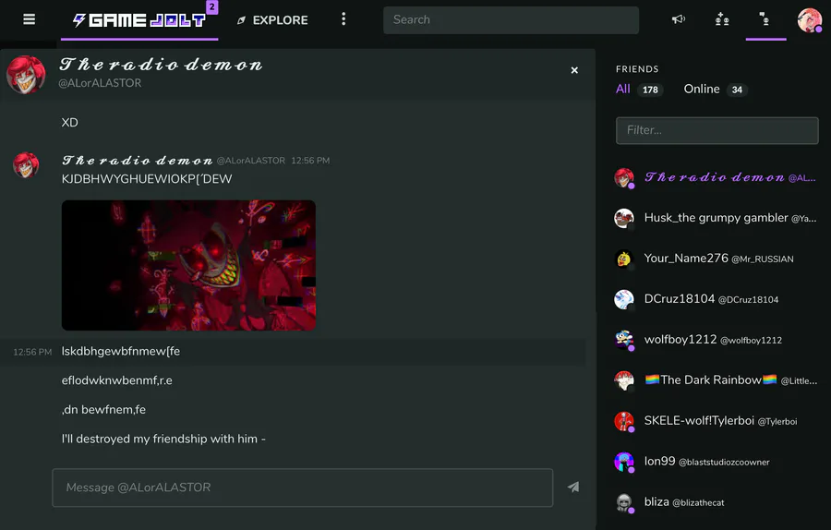Click DCruz18104 avatar icon
Viewport: 831px width, 530px height.
point(624,299)
